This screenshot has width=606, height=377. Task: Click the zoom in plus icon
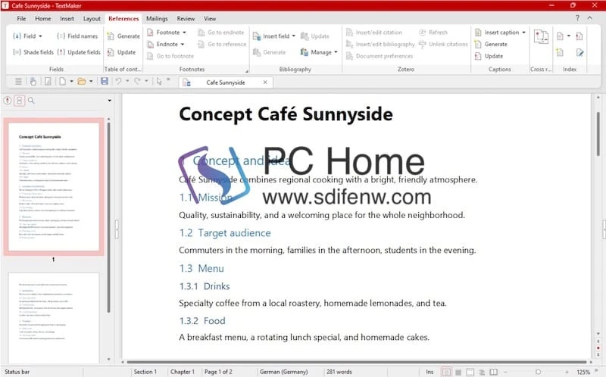567,372
